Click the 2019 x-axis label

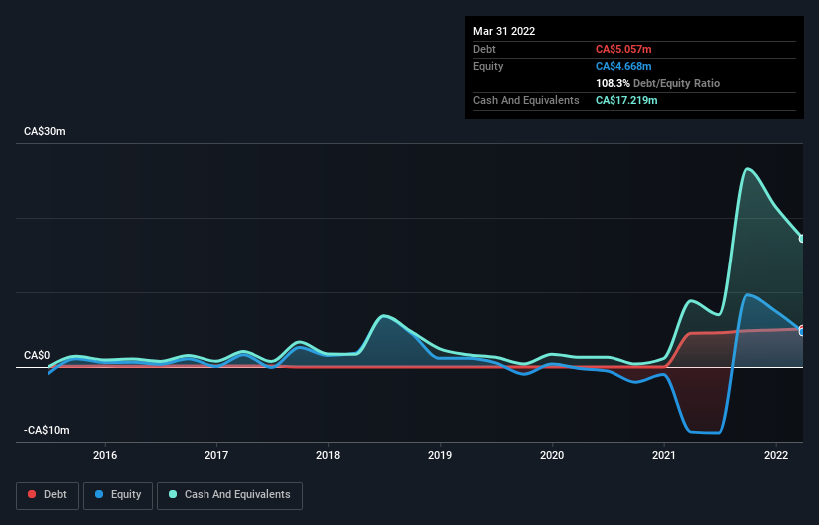pos(440,455)
